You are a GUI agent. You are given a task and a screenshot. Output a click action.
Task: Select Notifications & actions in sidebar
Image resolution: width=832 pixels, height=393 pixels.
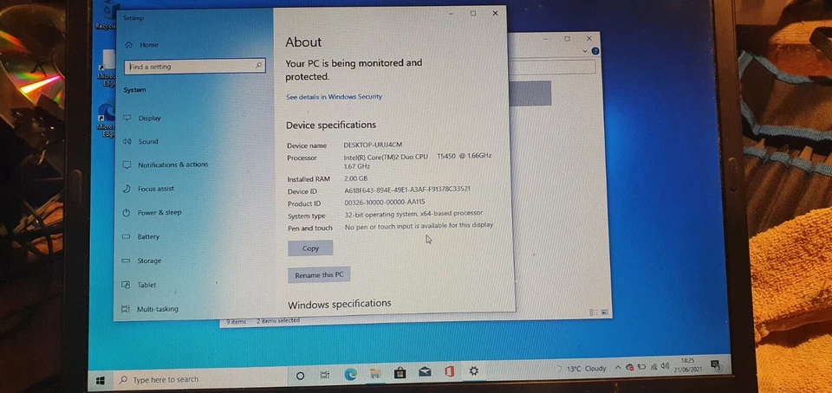(166, 164)
